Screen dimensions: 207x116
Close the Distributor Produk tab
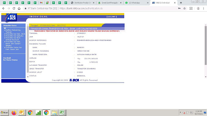click(x=93, y=3)
